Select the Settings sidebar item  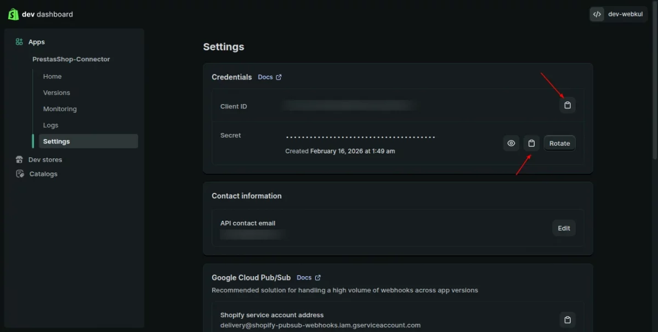pos(56,141)
